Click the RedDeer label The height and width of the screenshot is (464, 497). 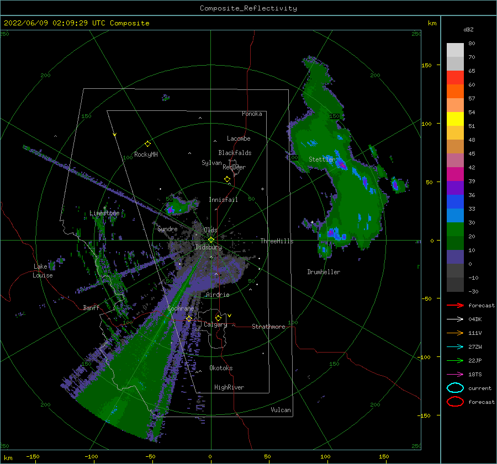pos(234,167)
